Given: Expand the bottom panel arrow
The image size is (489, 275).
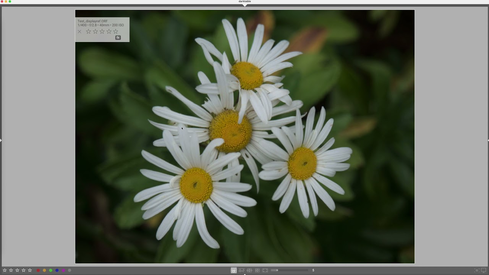Looking at the screenshot, I should [245, 274].
